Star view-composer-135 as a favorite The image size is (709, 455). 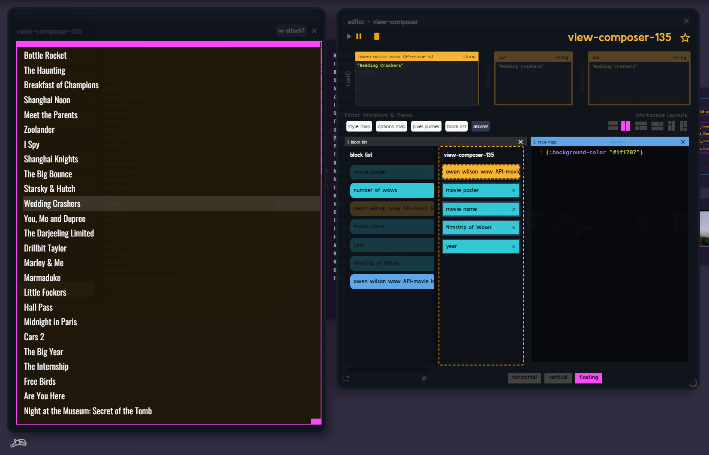[685, 38]
